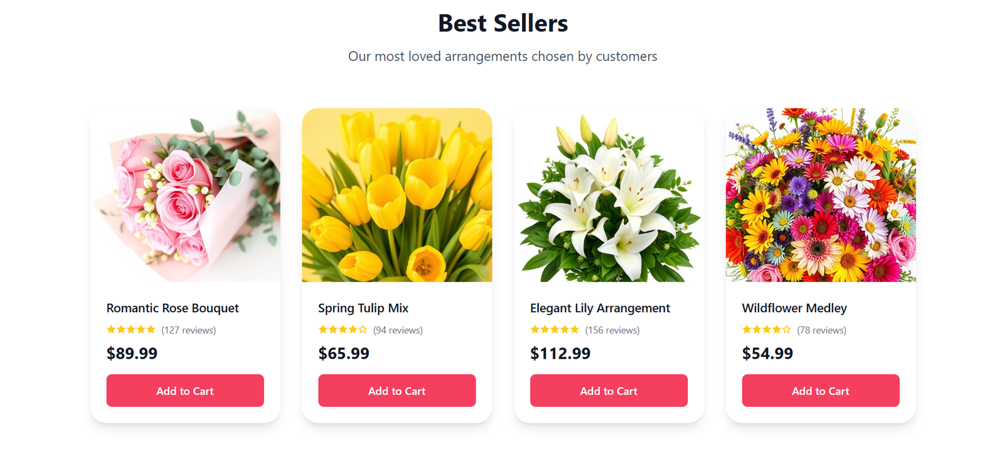Screen dimensions: 1004x471
Task: Open the white lily product image
Action: (609, 195)
